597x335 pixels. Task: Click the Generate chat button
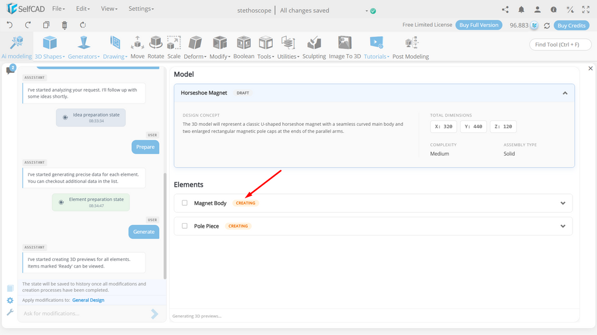pyautogui.click(x=144, y=232)
